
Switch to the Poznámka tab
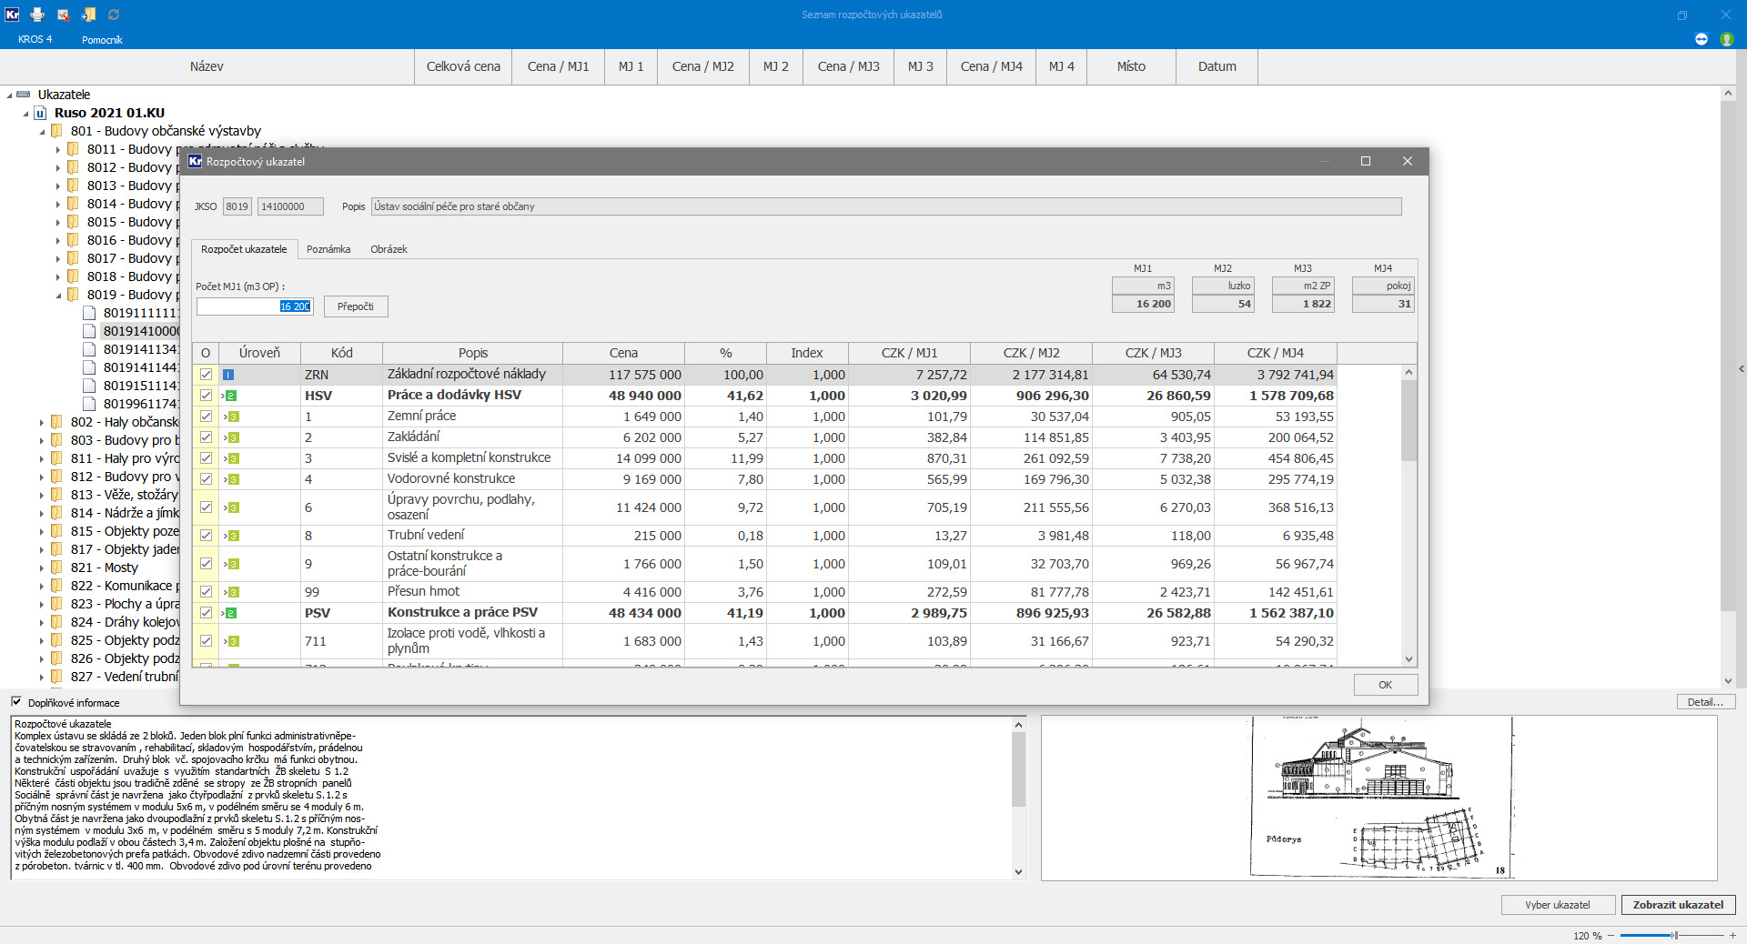[328, 249]
